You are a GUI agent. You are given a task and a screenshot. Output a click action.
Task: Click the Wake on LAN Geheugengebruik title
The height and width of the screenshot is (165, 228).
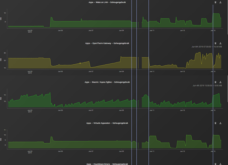[x=107, y=2]
